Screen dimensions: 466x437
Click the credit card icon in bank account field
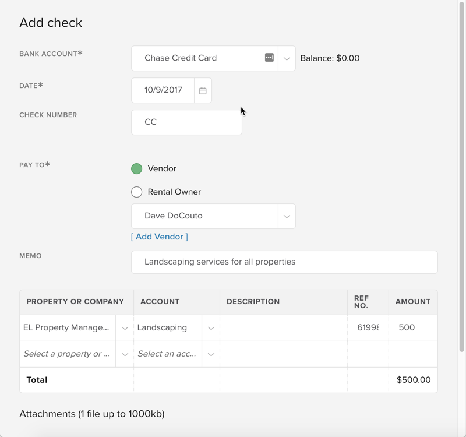(269, 58)
